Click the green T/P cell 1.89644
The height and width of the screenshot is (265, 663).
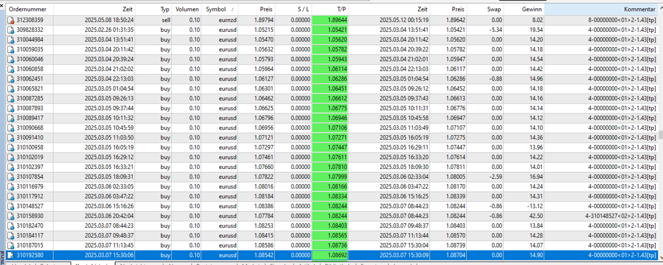click(x=330, y=20)
